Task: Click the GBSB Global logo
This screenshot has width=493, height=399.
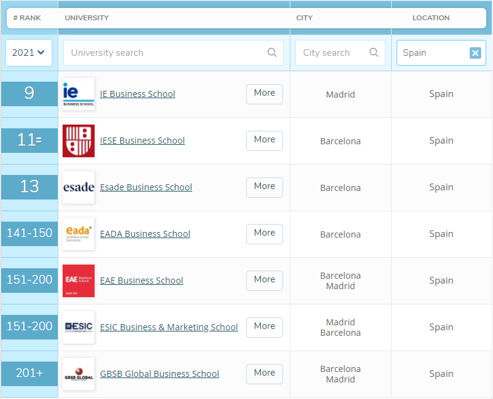Action: pyautogui.click(x=79, y=374)
